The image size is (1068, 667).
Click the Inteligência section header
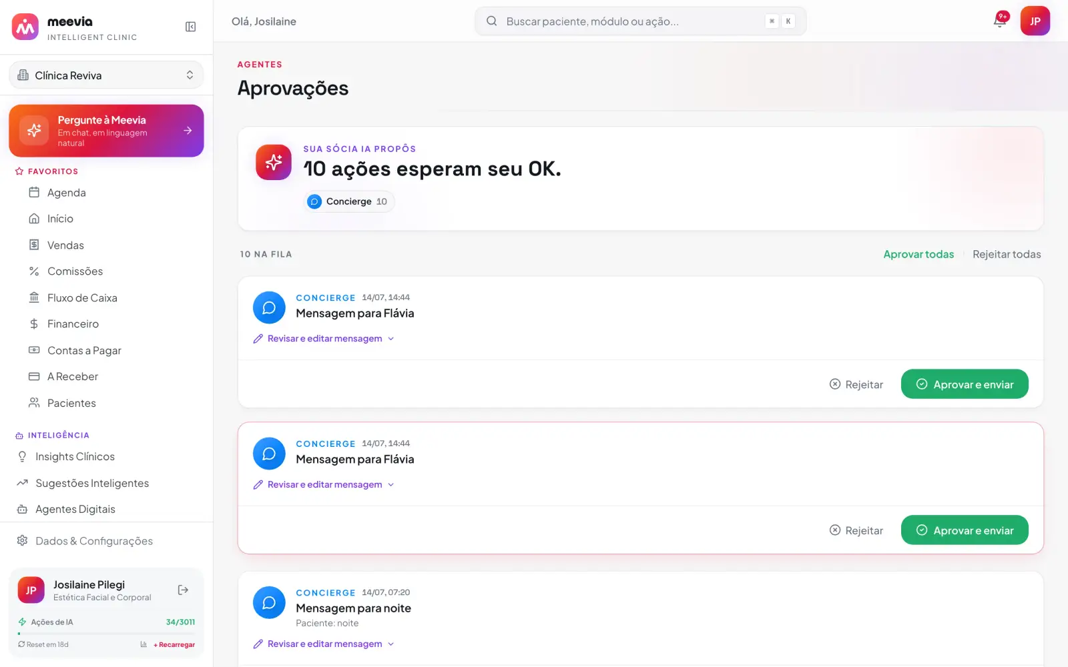click(52, 436)
